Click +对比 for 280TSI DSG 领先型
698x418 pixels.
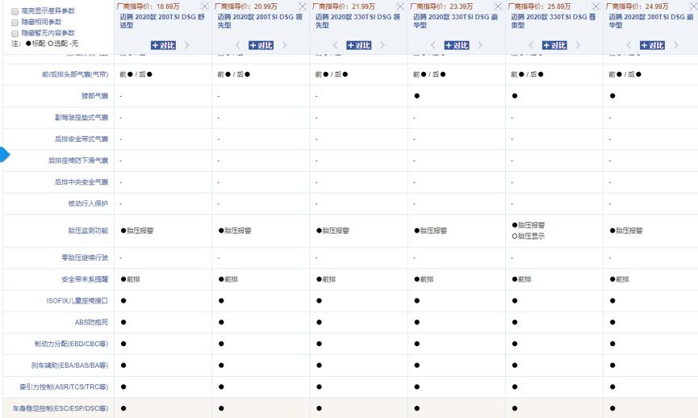(261, 45)
